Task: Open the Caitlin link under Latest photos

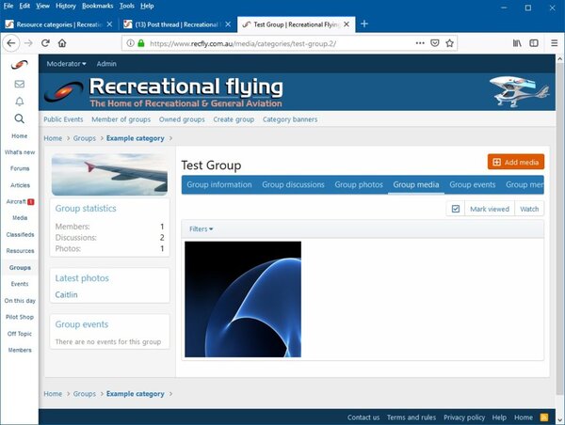Action: tap(66, 295)
